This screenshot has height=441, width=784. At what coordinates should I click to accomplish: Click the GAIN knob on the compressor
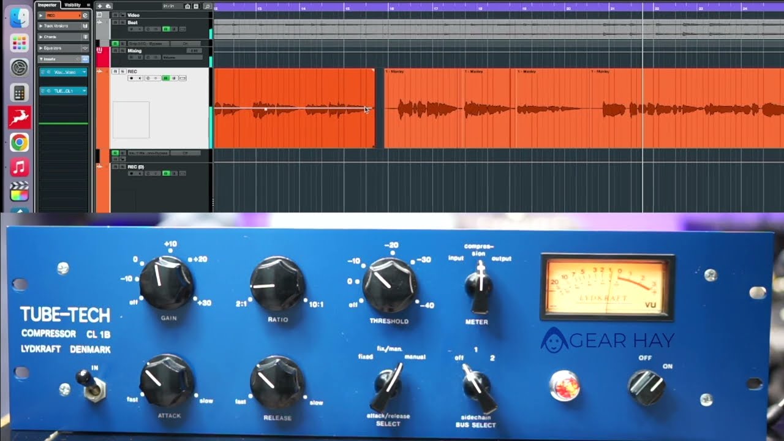pyautogui.click(x=167, y=283)
